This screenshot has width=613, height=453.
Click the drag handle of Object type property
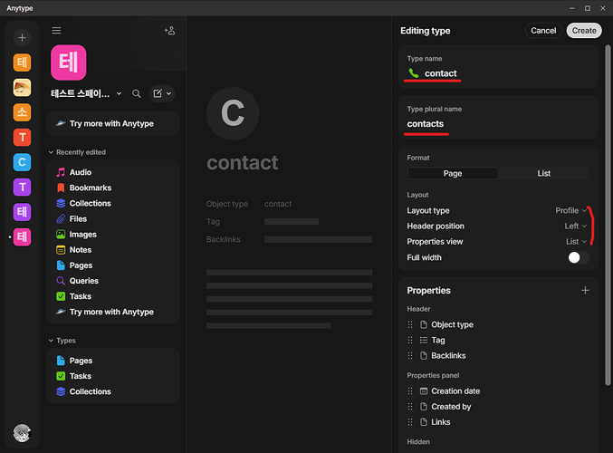click(x=410, y=324)
